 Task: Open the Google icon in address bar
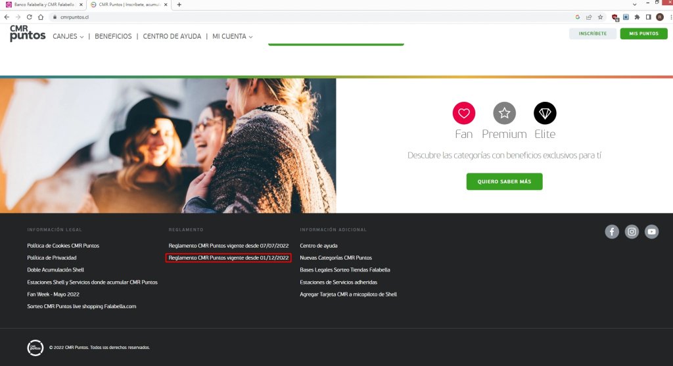(577, 17)
